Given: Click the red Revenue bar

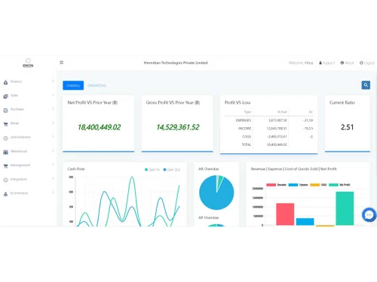Looking at the screenshot, I should (x=285, y=214).
